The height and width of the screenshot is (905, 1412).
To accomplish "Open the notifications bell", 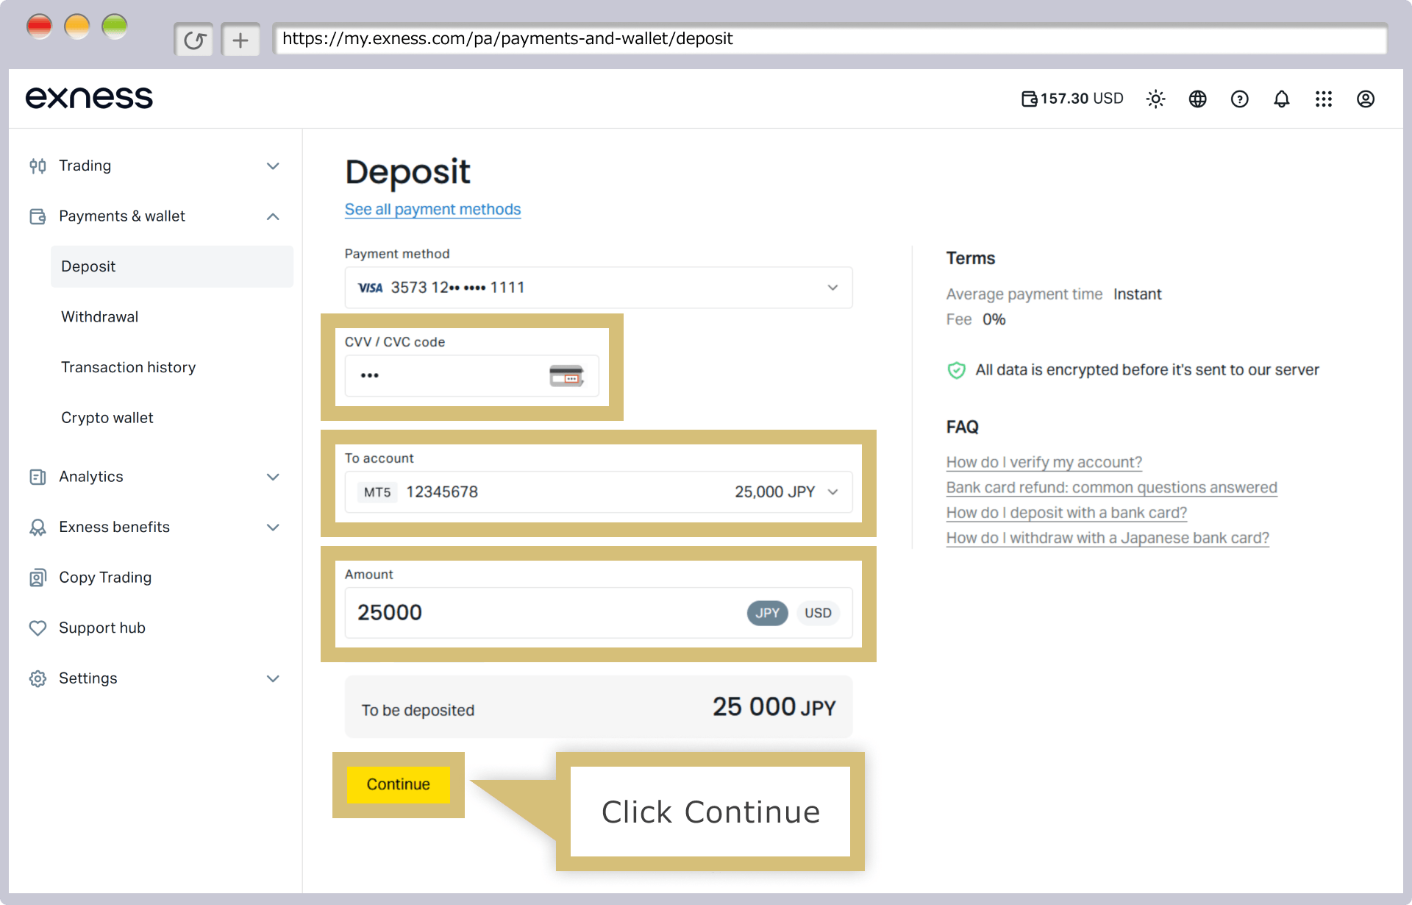I will click(1281, 99).
